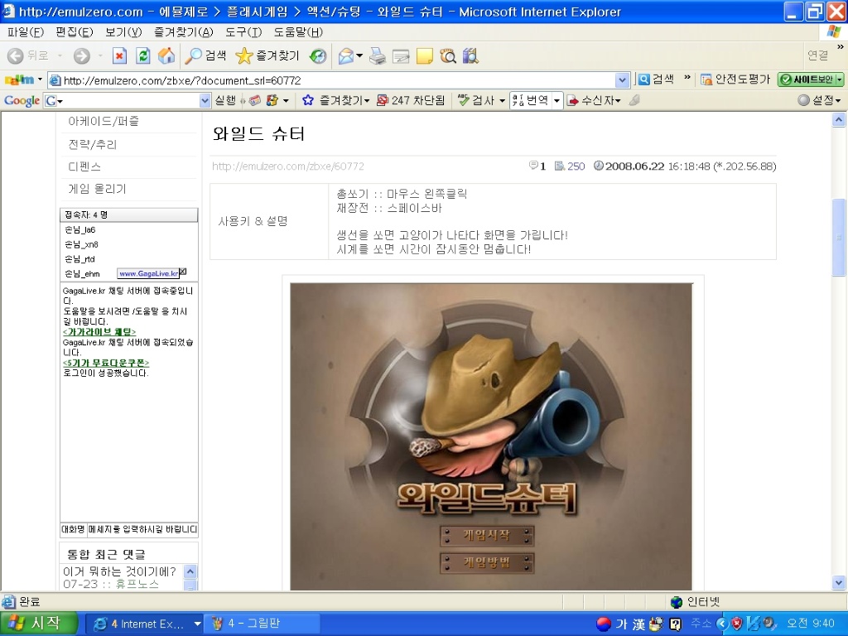Click the Google toolbar logo
848x636 pixels.
tap(22, 100)
